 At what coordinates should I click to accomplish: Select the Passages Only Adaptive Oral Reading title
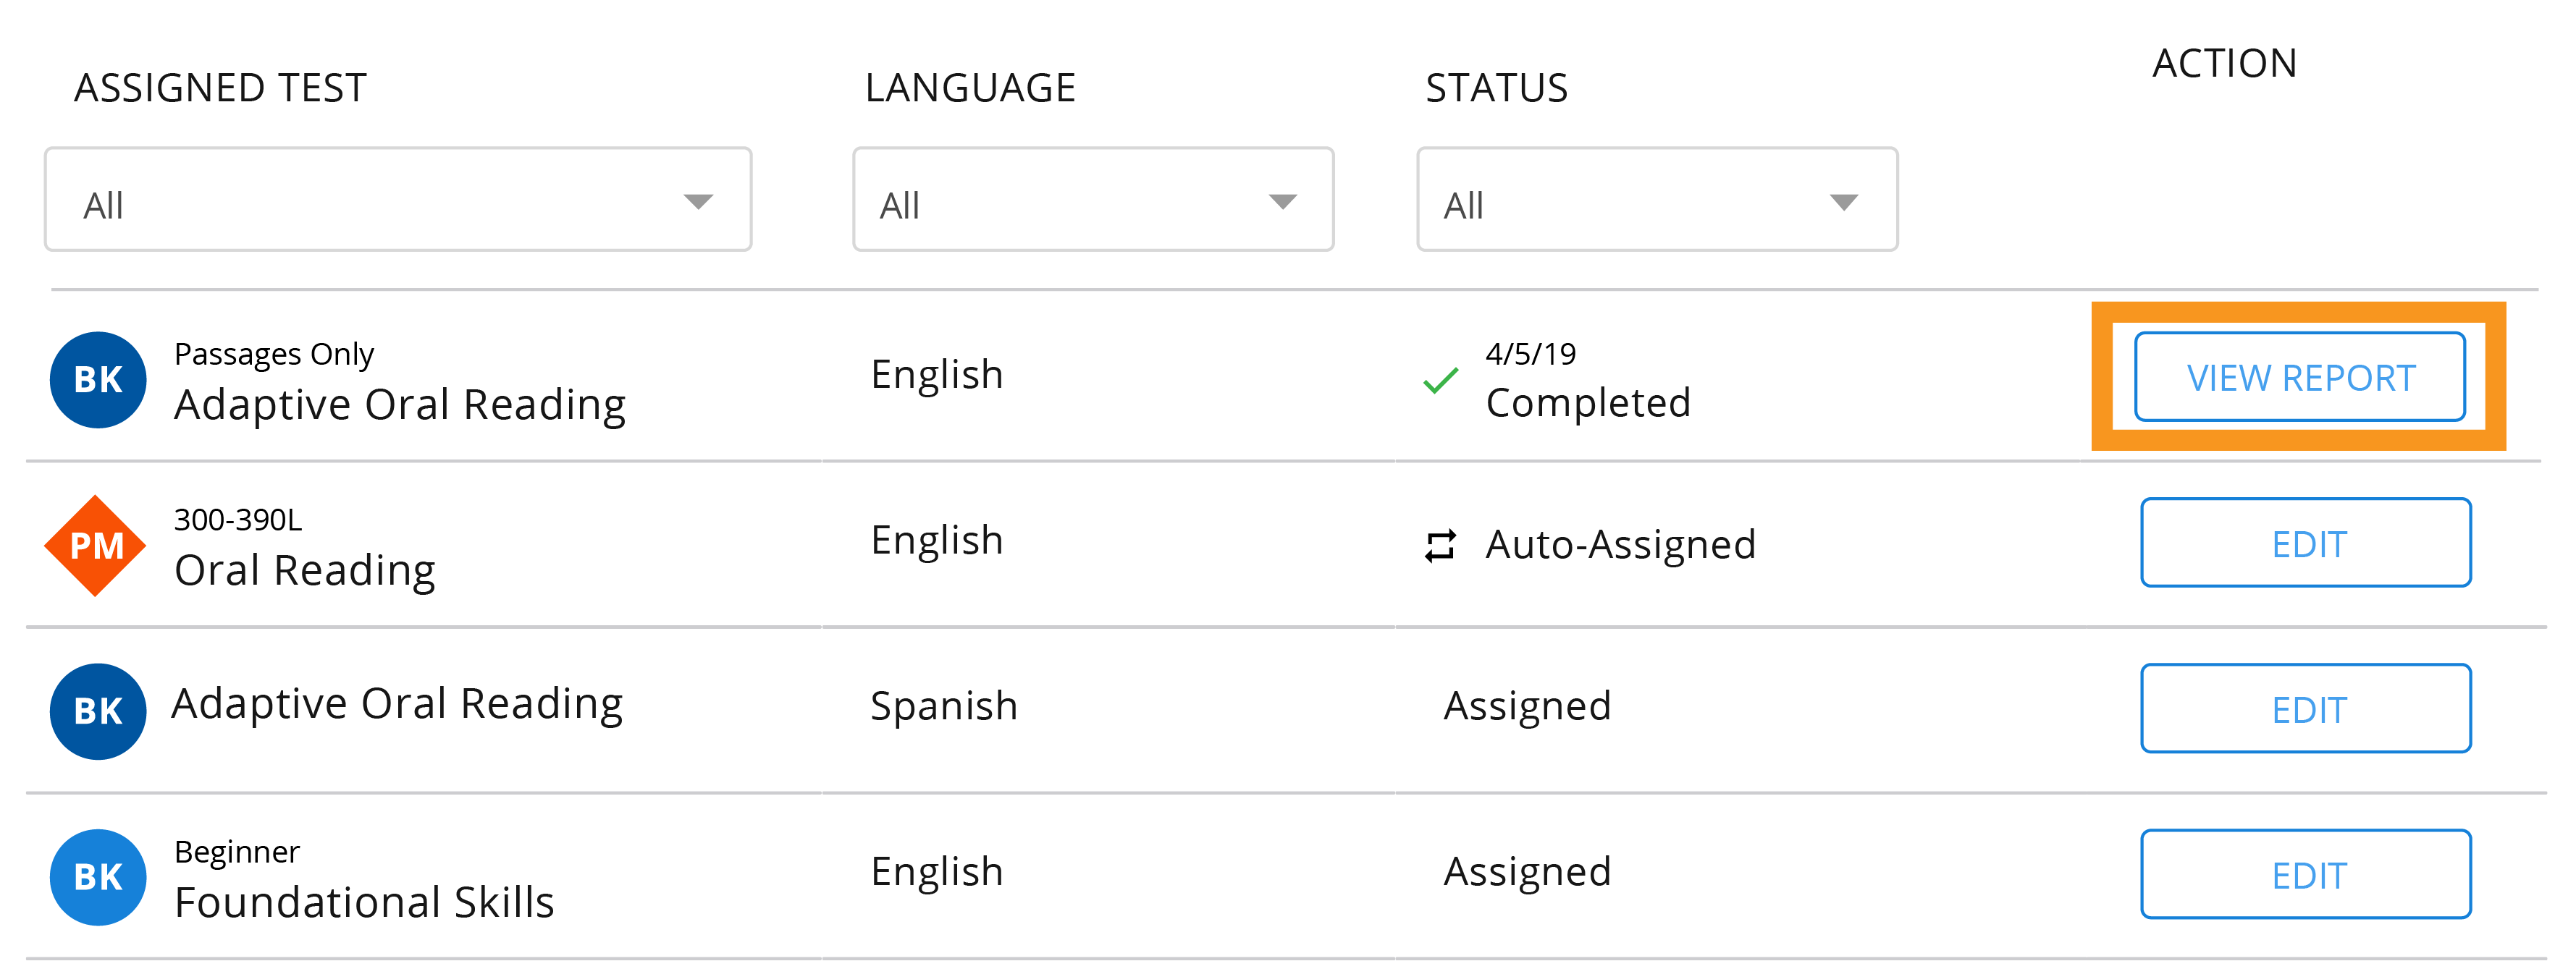point(400,404)
